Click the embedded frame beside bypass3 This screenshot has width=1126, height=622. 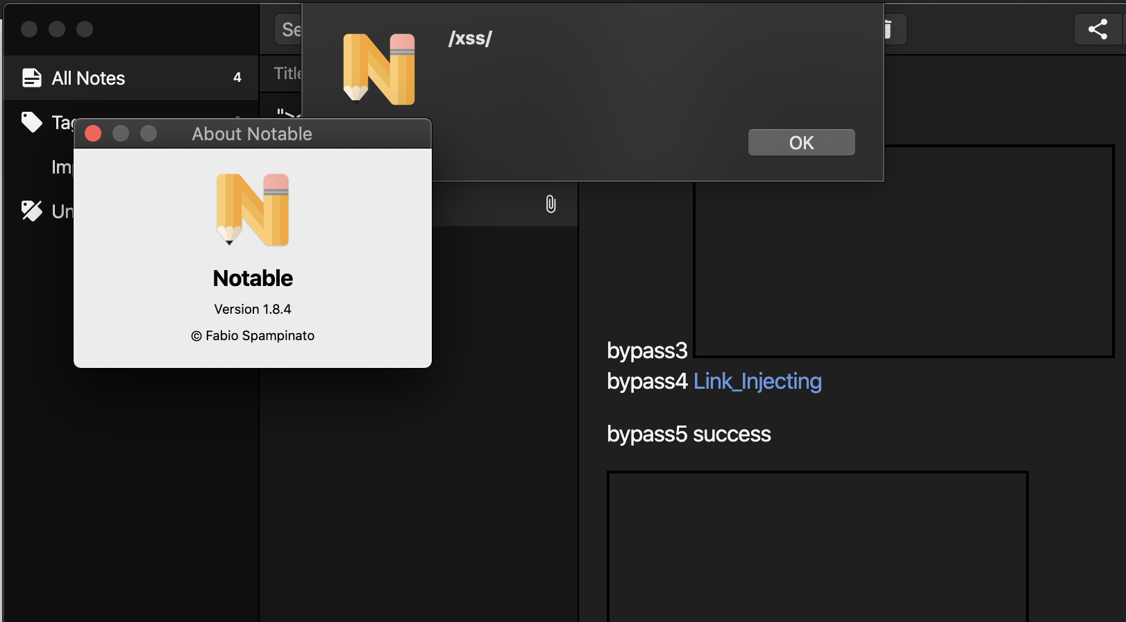[904, 251]
